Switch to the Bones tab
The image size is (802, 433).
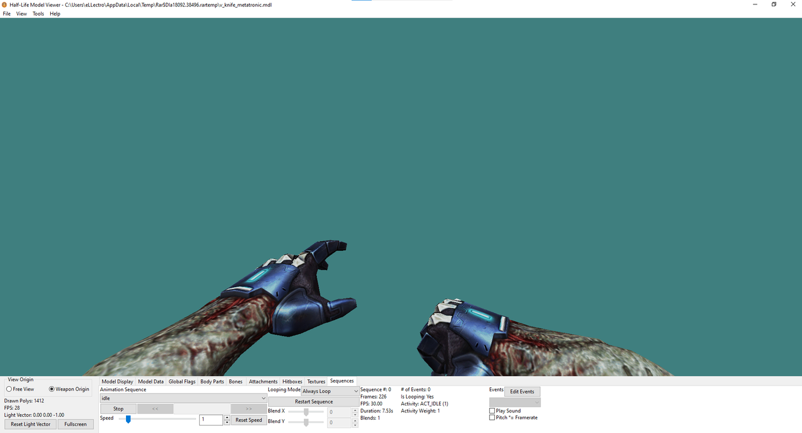pos(236,382)
